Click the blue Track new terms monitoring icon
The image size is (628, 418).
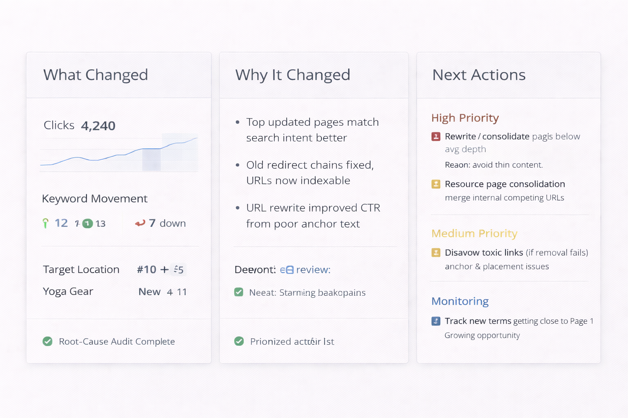click(435, 321)
